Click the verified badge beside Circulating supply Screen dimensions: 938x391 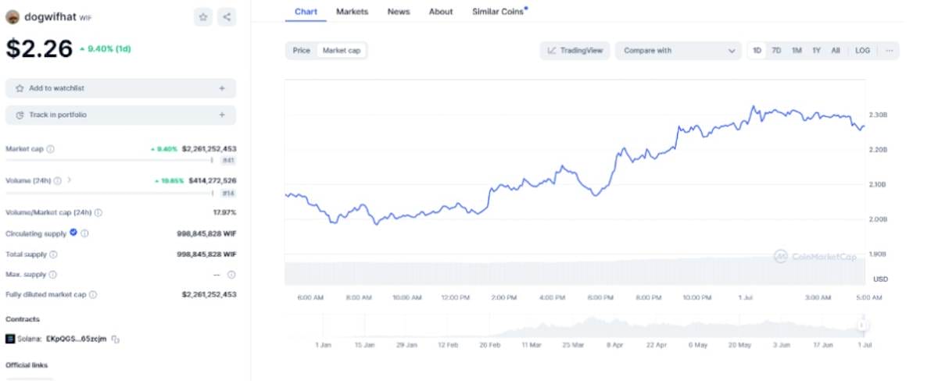(73, 233)
